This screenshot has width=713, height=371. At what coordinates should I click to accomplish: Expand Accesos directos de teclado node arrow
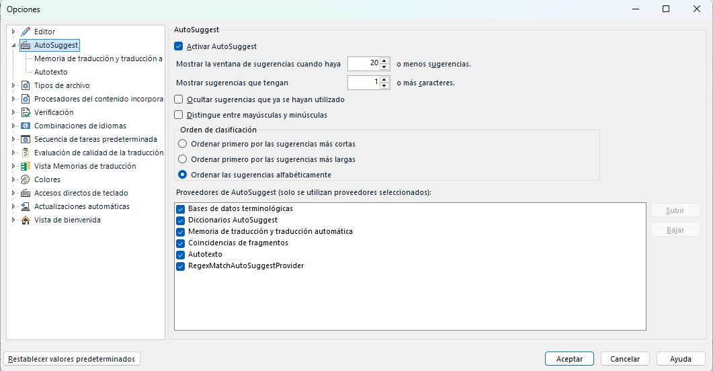pyautogui.click(x=13, y=194)
